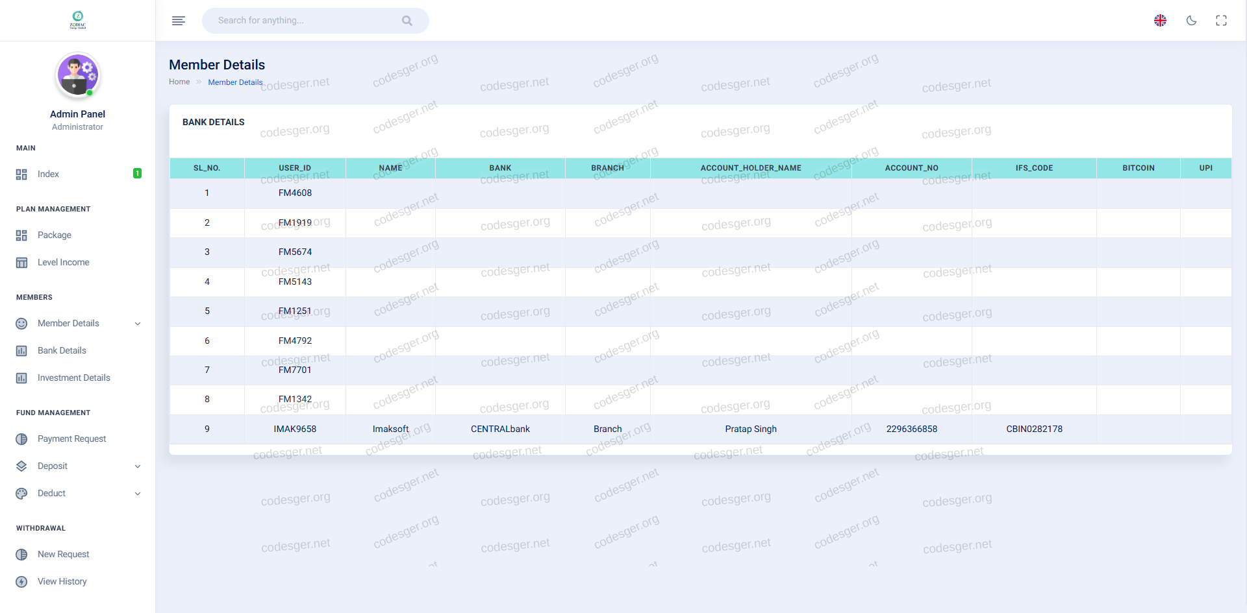Image resolution: width=1247 pixels, height=613 pixels.
Task: Select user ID FM1342 cell
Action: coord(295,400)
